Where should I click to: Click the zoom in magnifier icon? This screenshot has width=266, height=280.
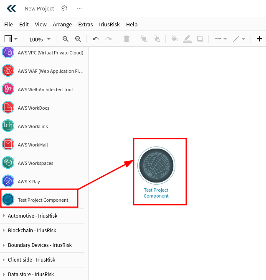point(66,39)
